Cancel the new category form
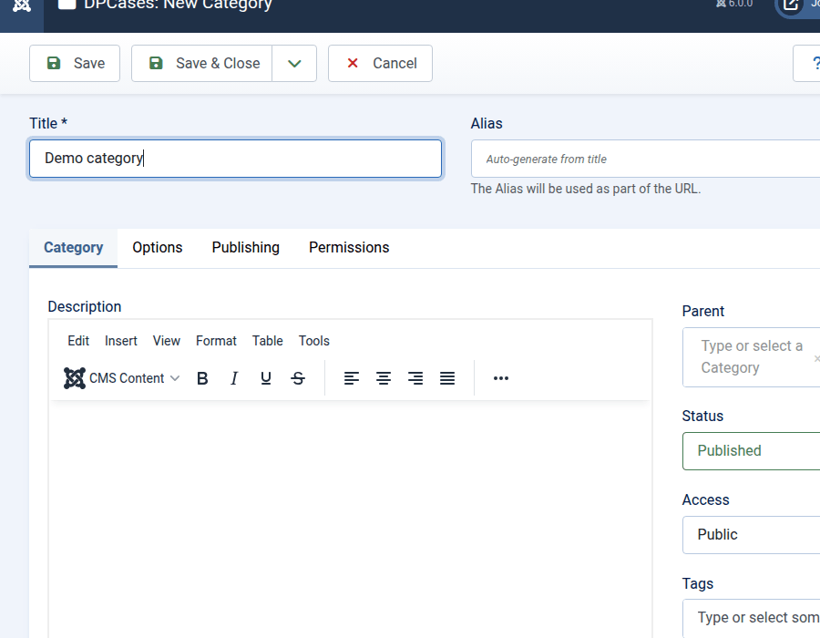This screenshot has width=820, height=638. pos(380,64)
